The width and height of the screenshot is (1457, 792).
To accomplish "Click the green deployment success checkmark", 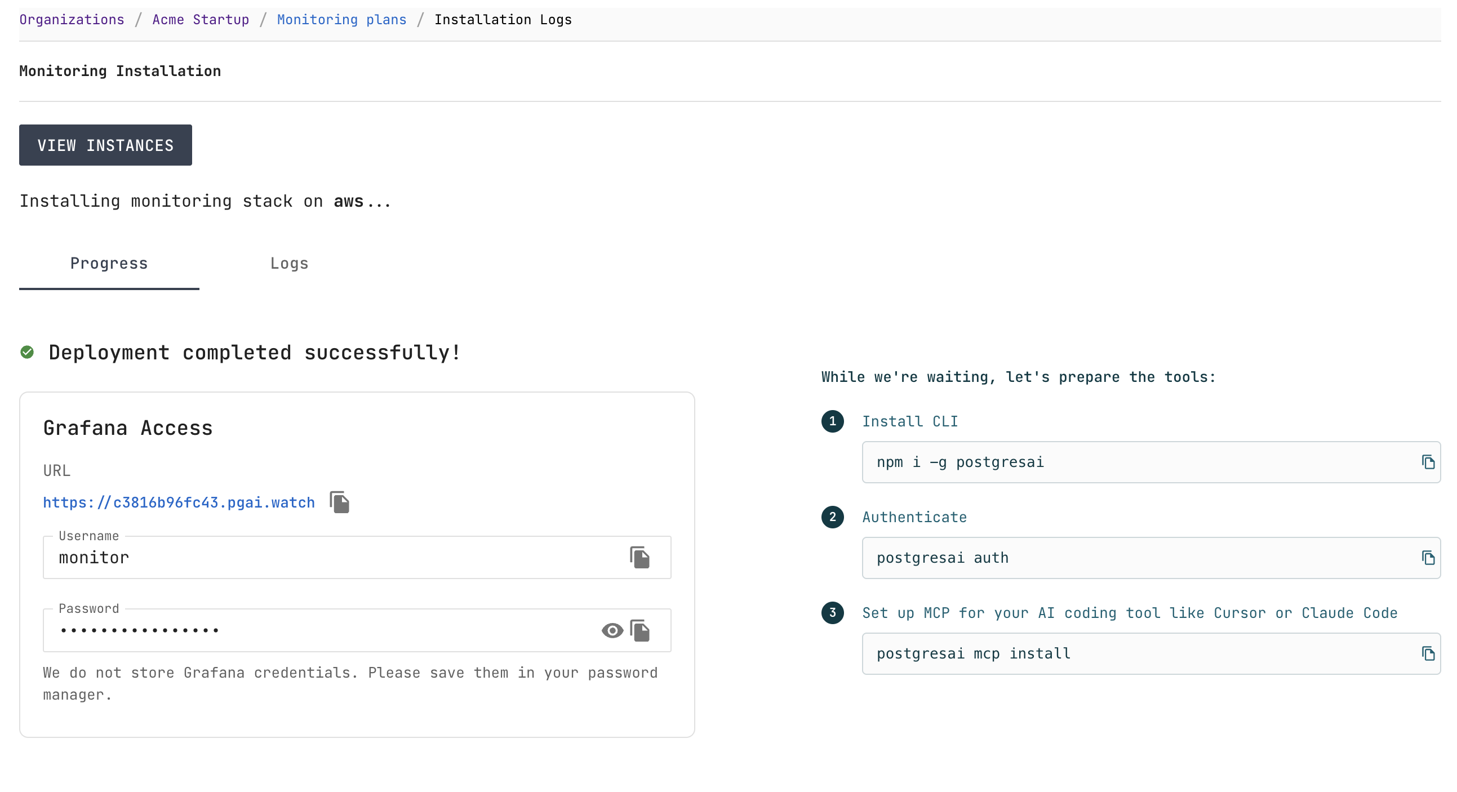I will click(x=27, y=352).
